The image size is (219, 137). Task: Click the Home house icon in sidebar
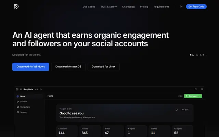point(18,96)
